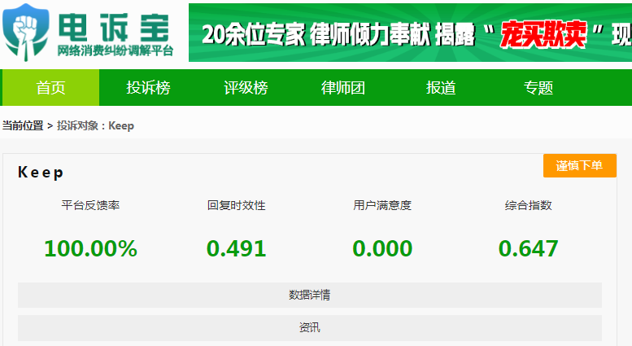The width and height of the screenshot is (632, 346).
Task: Open the 专题 navigation tab
Action: [538, 87]
